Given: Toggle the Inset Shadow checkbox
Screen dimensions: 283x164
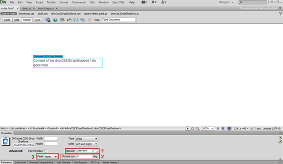Looking at the screenshot, I should [46, 151].
